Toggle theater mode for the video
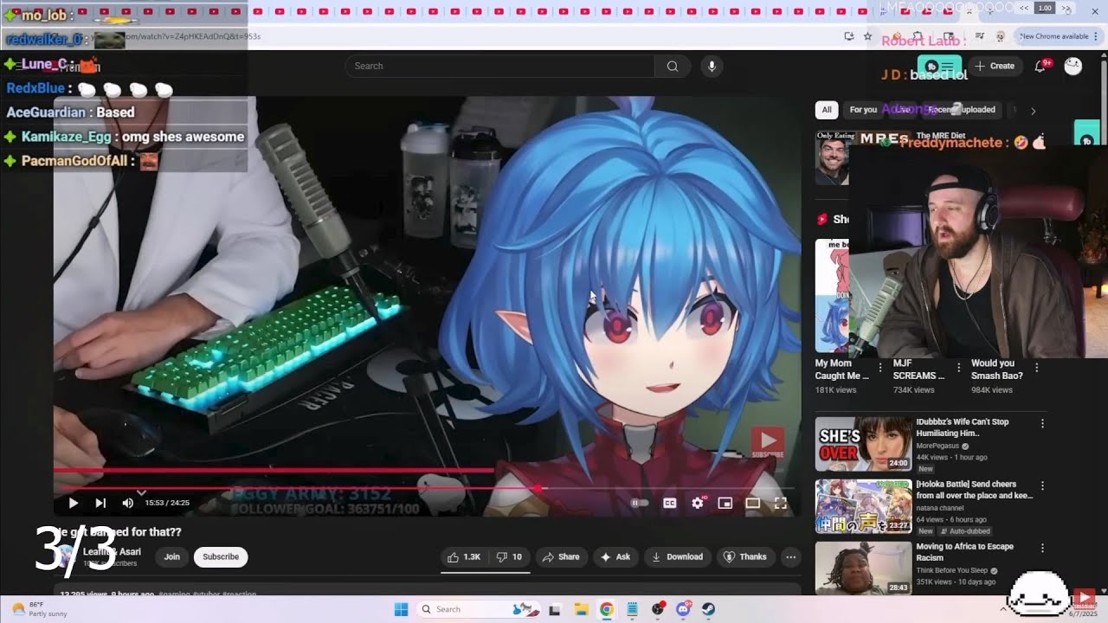The height and width of the screenshot is (623, 1108). click(x=752, y=503)
